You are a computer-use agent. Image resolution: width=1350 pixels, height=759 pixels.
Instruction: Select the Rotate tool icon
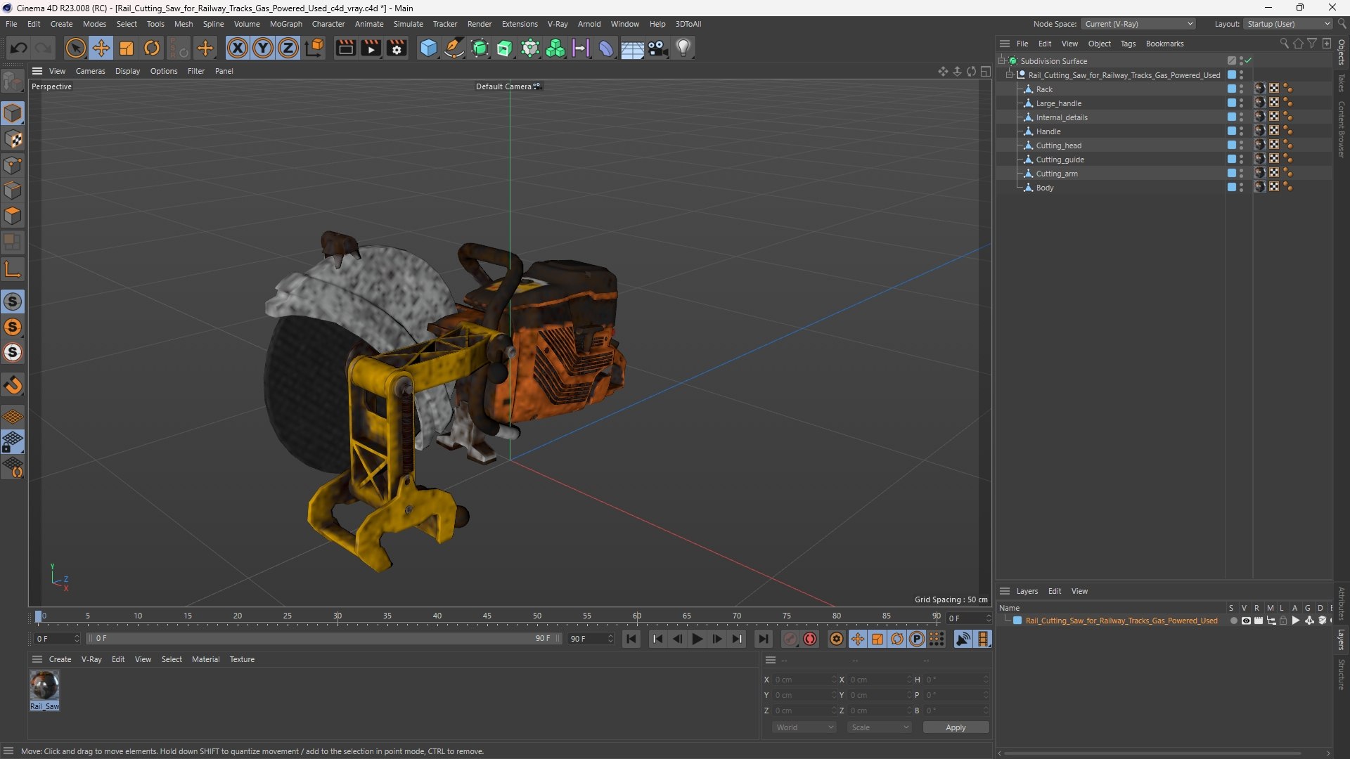(x=152, y=48)
